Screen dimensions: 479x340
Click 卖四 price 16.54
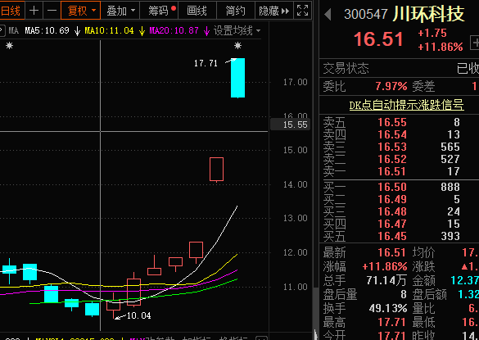392,134
